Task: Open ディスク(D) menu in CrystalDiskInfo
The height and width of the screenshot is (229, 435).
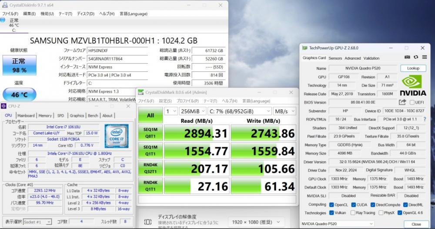Action: click(x=85, y=13)
